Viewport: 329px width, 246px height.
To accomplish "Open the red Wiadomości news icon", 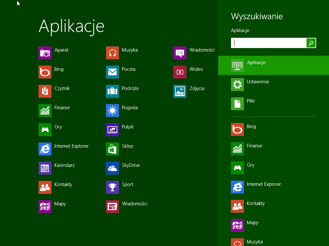I will click(x=112, y=207).
